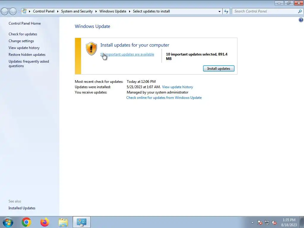
Task: Click the muted volume tray icon
Action: (274, 222)
